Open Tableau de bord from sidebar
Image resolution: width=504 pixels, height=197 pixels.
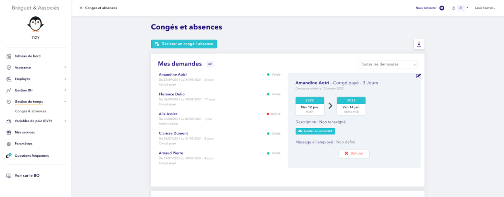pyautogui.click(x=27, y=56)
